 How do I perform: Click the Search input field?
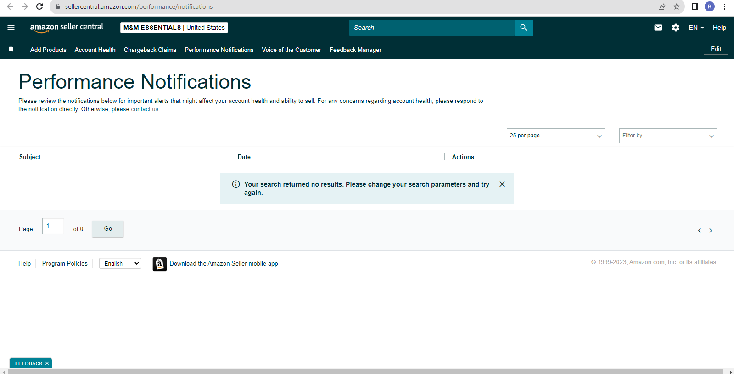click(x=432, y=28)
